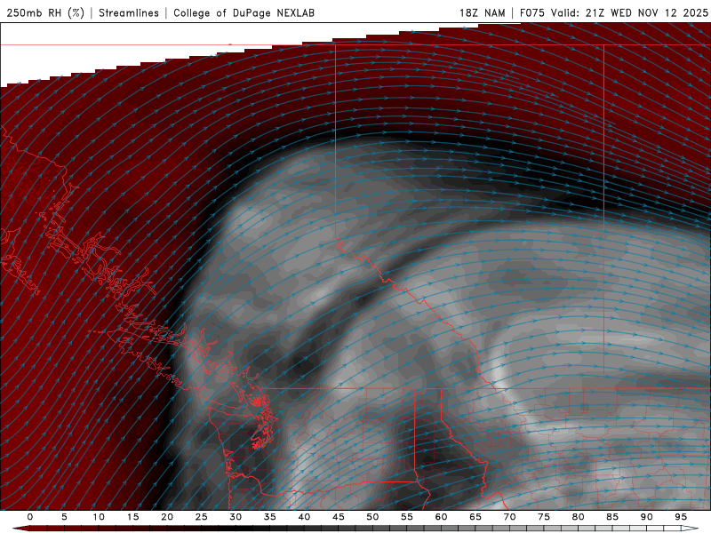Viewport: 711px width, 533px height.
Task: Click the colorbar label "40"
Action: click(304, 517)
